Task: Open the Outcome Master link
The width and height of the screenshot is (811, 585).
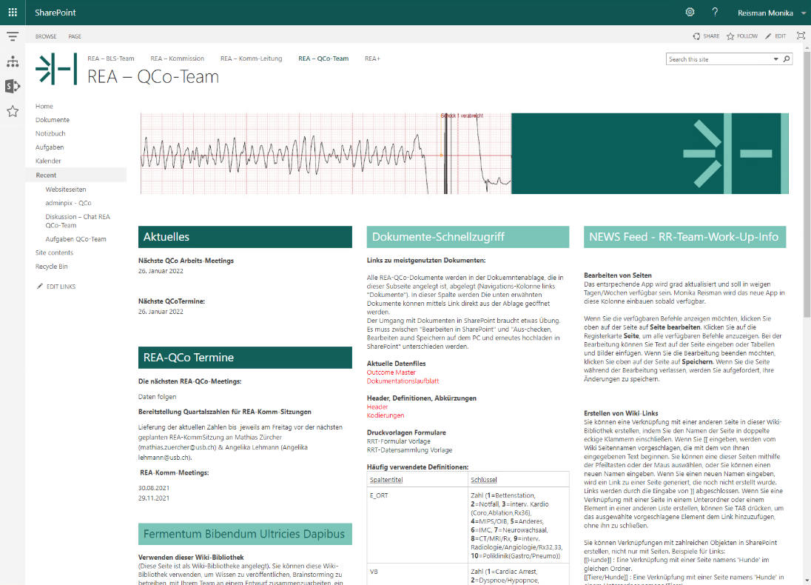Action: click(x=391, y=372)
